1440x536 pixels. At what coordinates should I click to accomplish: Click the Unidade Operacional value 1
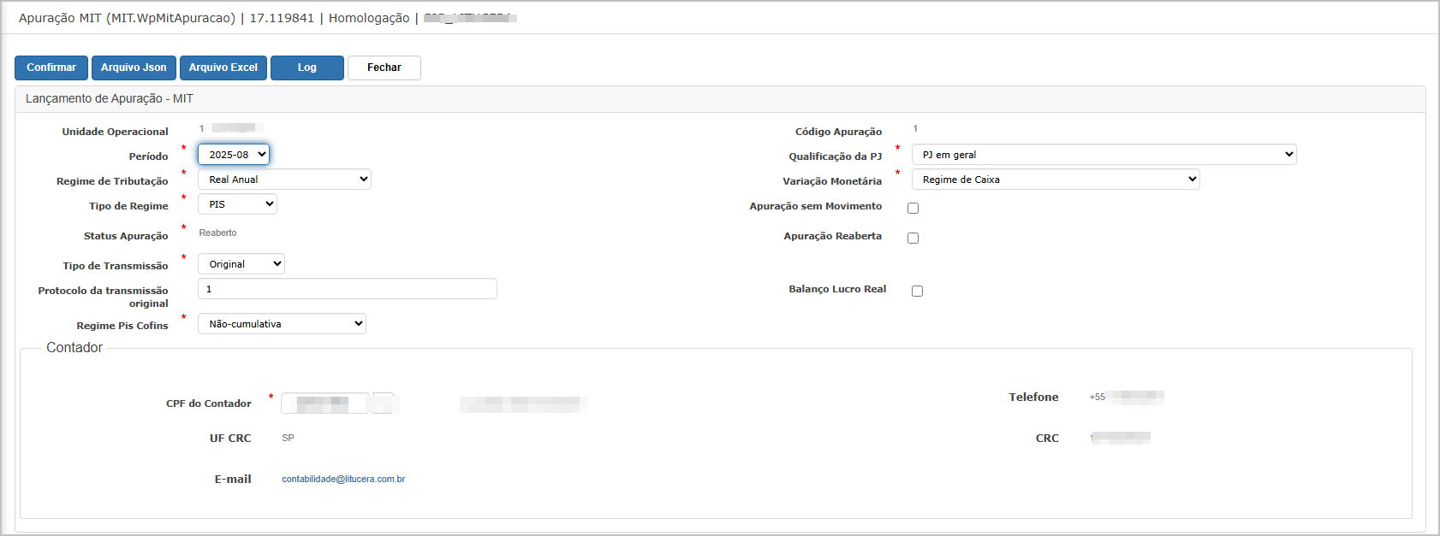tap(202, 129)
